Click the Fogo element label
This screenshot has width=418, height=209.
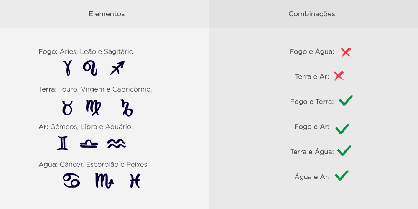pyautogui.click(x=47, y=52)
